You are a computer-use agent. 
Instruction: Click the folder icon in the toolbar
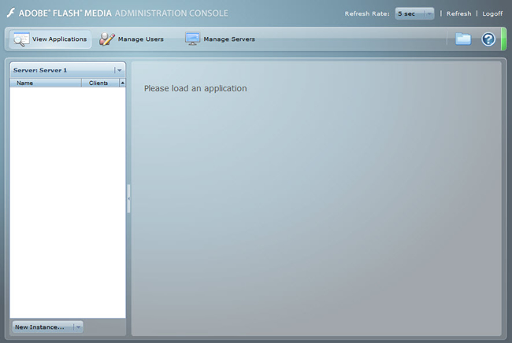click(x=463, y=39)
